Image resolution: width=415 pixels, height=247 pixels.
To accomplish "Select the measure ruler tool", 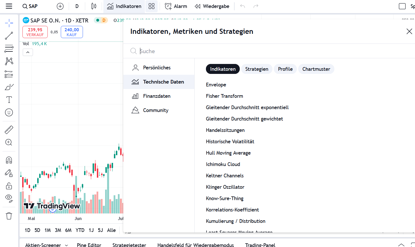I will 9,130.
